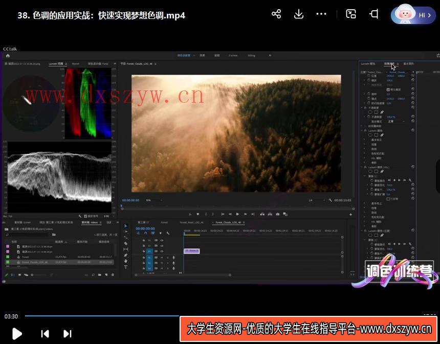Click the Lift button in program monitor
This screenshot has height=344, width=440.
262,214
